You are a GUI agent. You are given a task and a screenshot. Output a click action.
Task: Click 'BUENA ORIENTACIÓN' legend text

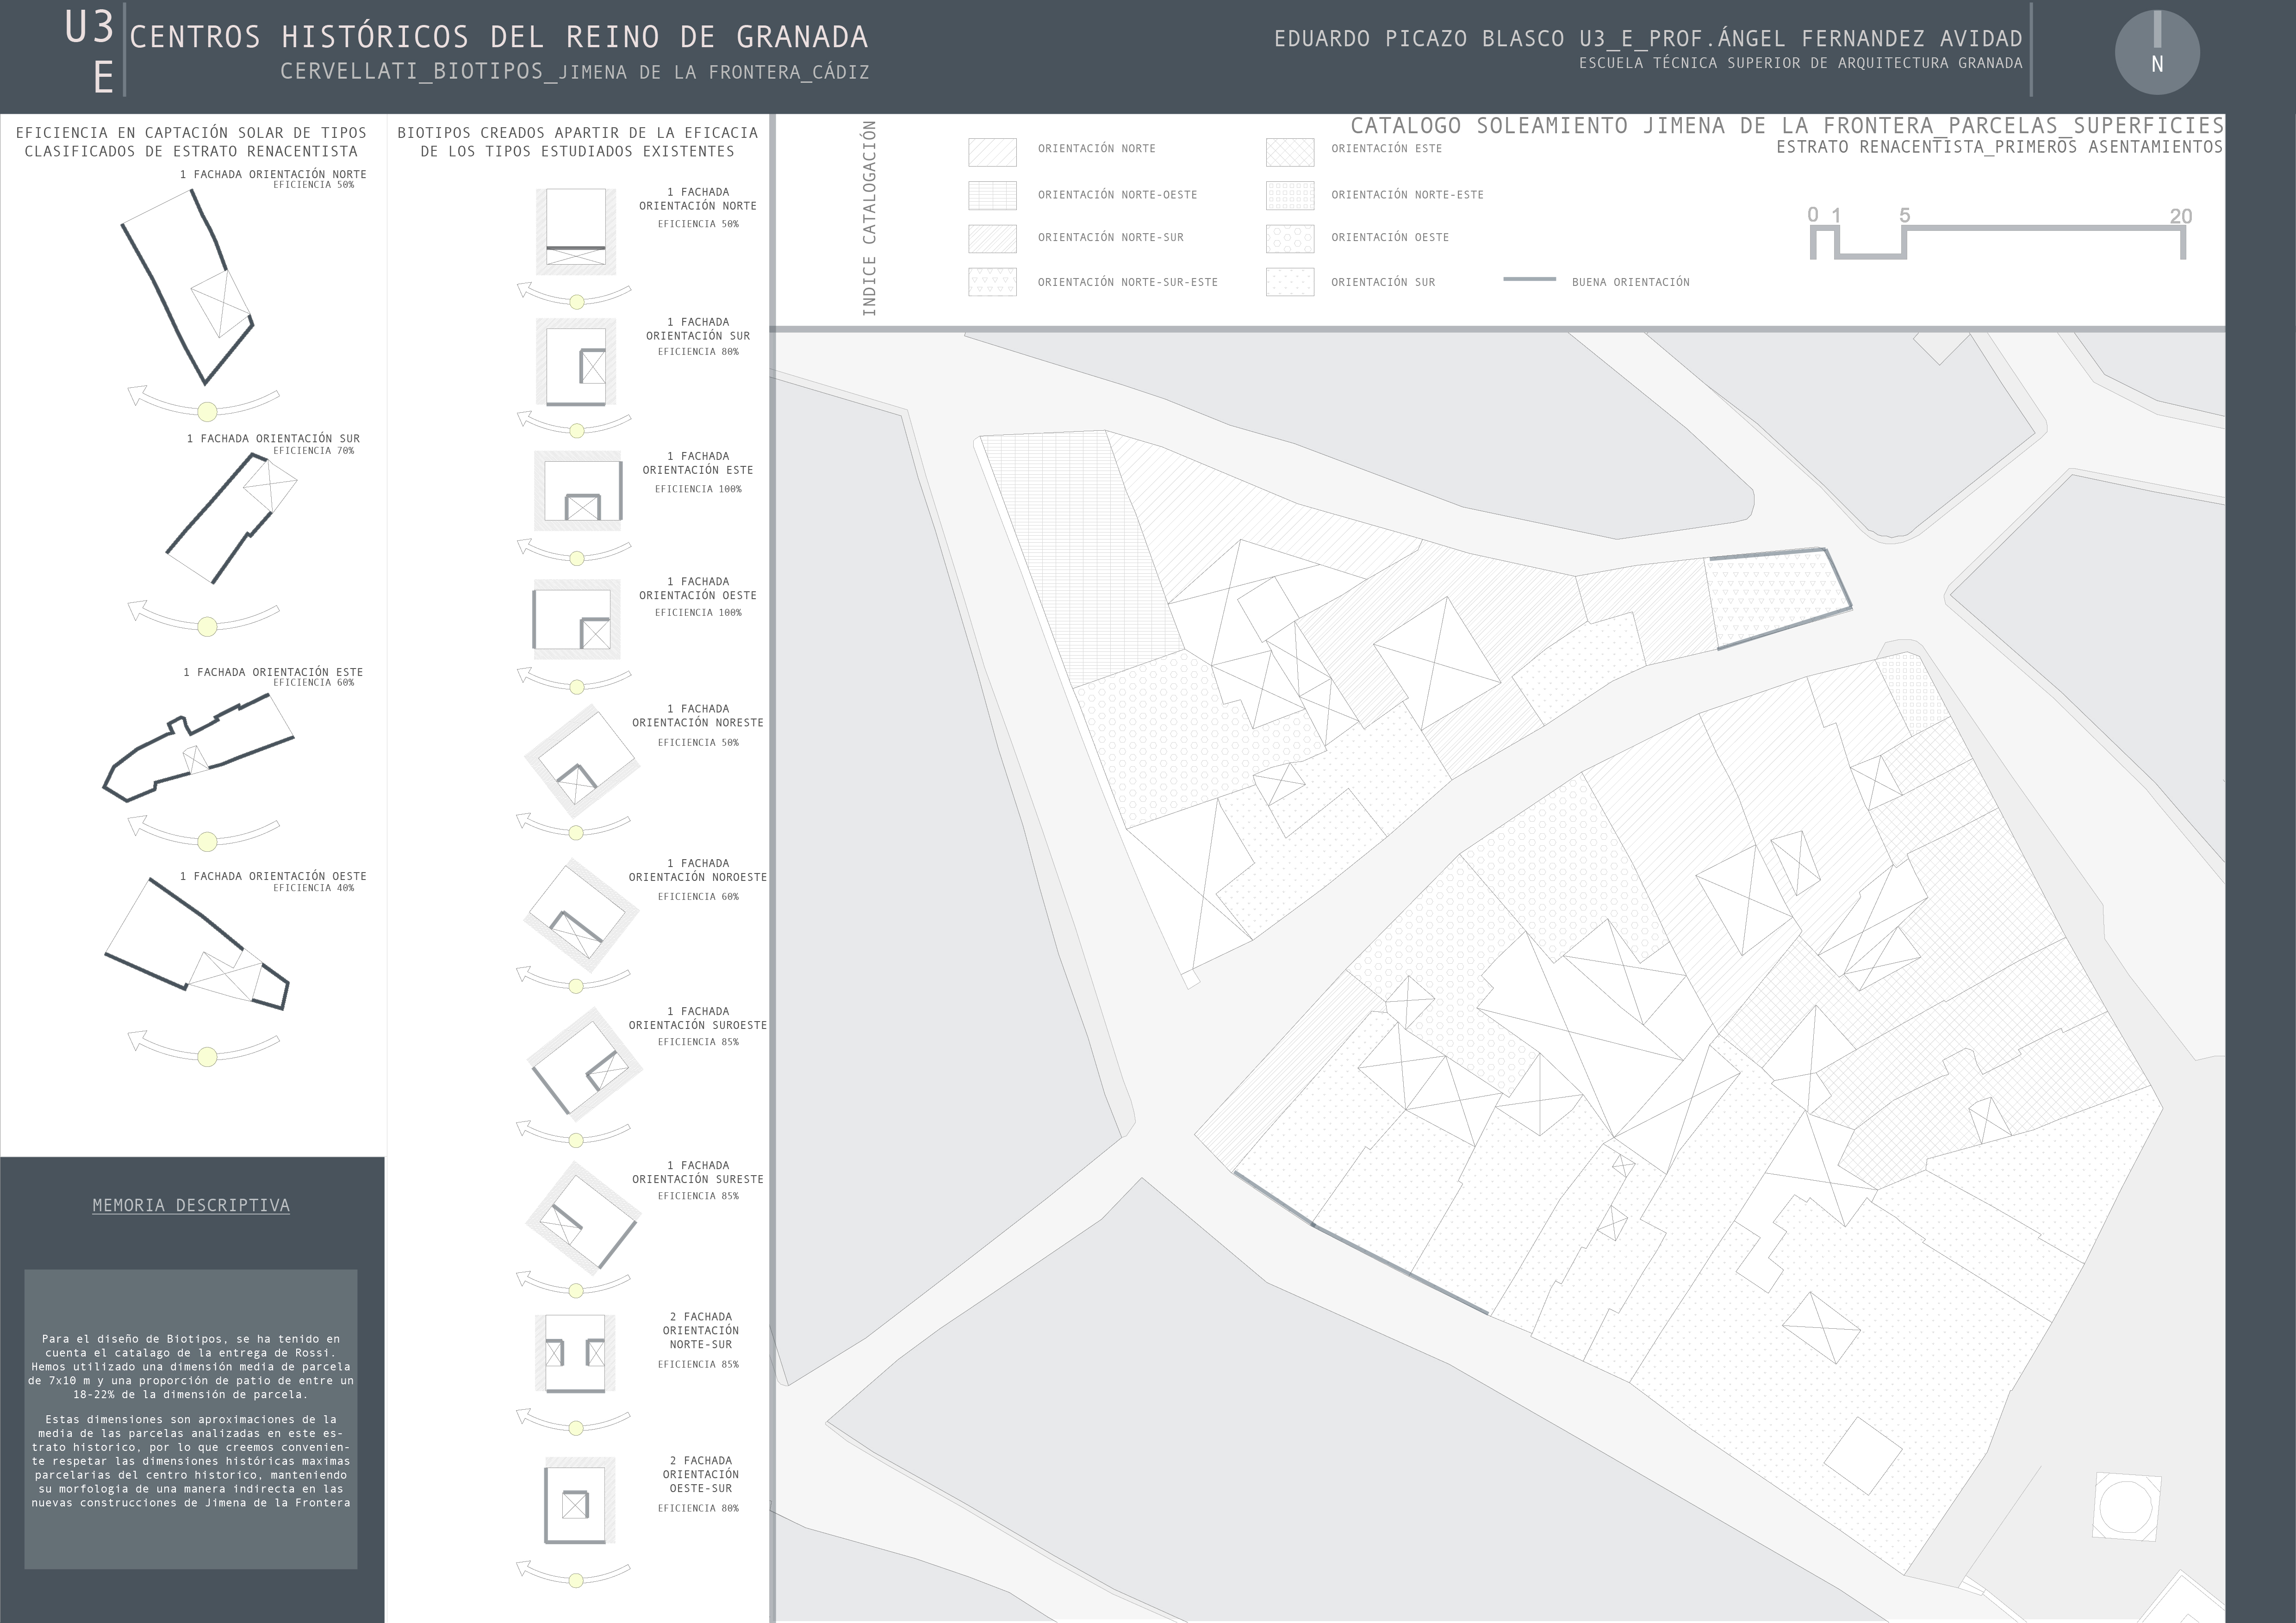(1630, 283)
